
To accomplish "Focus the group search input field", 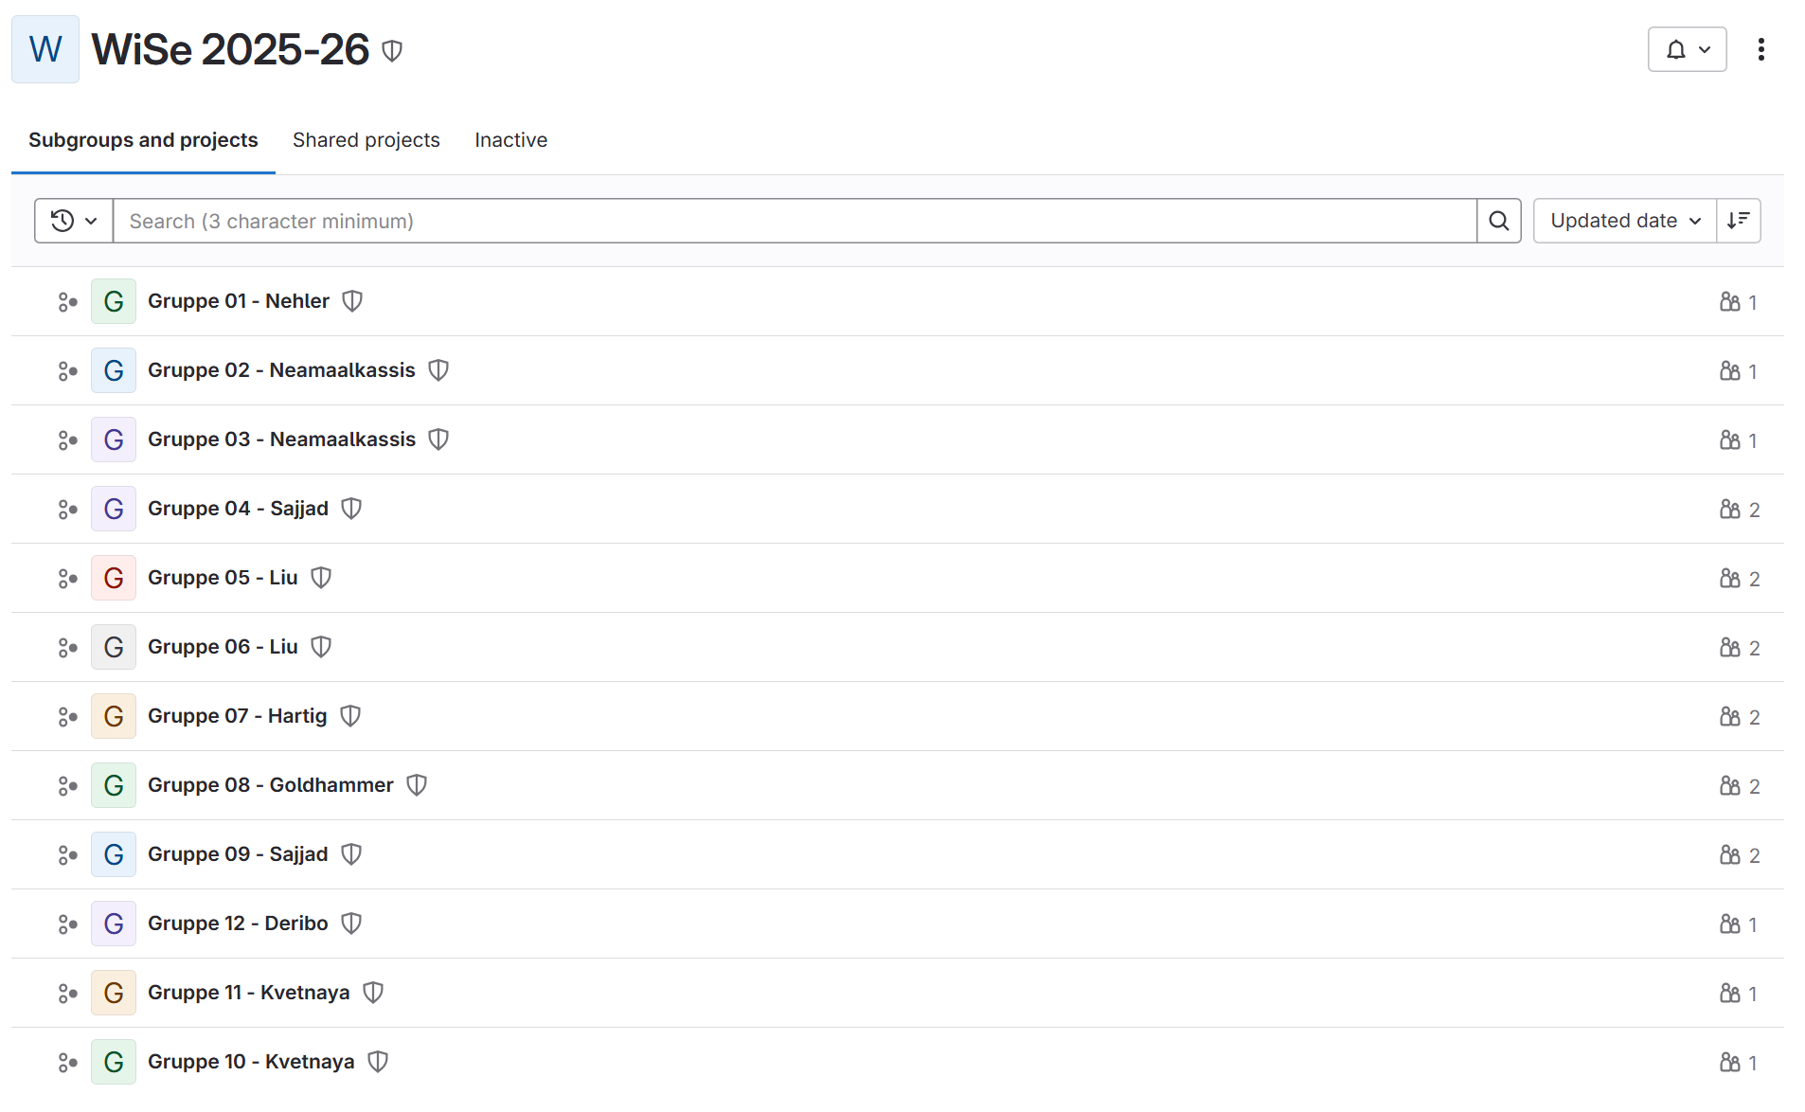I will click(x=794, y=221).
